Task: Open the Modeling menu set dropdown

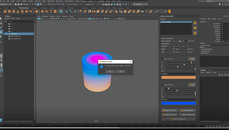Action: tap(6, 4)
